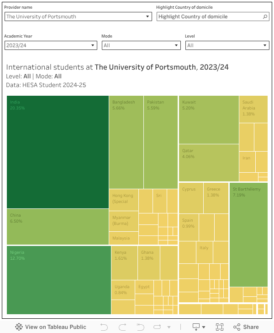Click the Undo arrow icon
Screen dimensions: 274x333
[104, 327]
